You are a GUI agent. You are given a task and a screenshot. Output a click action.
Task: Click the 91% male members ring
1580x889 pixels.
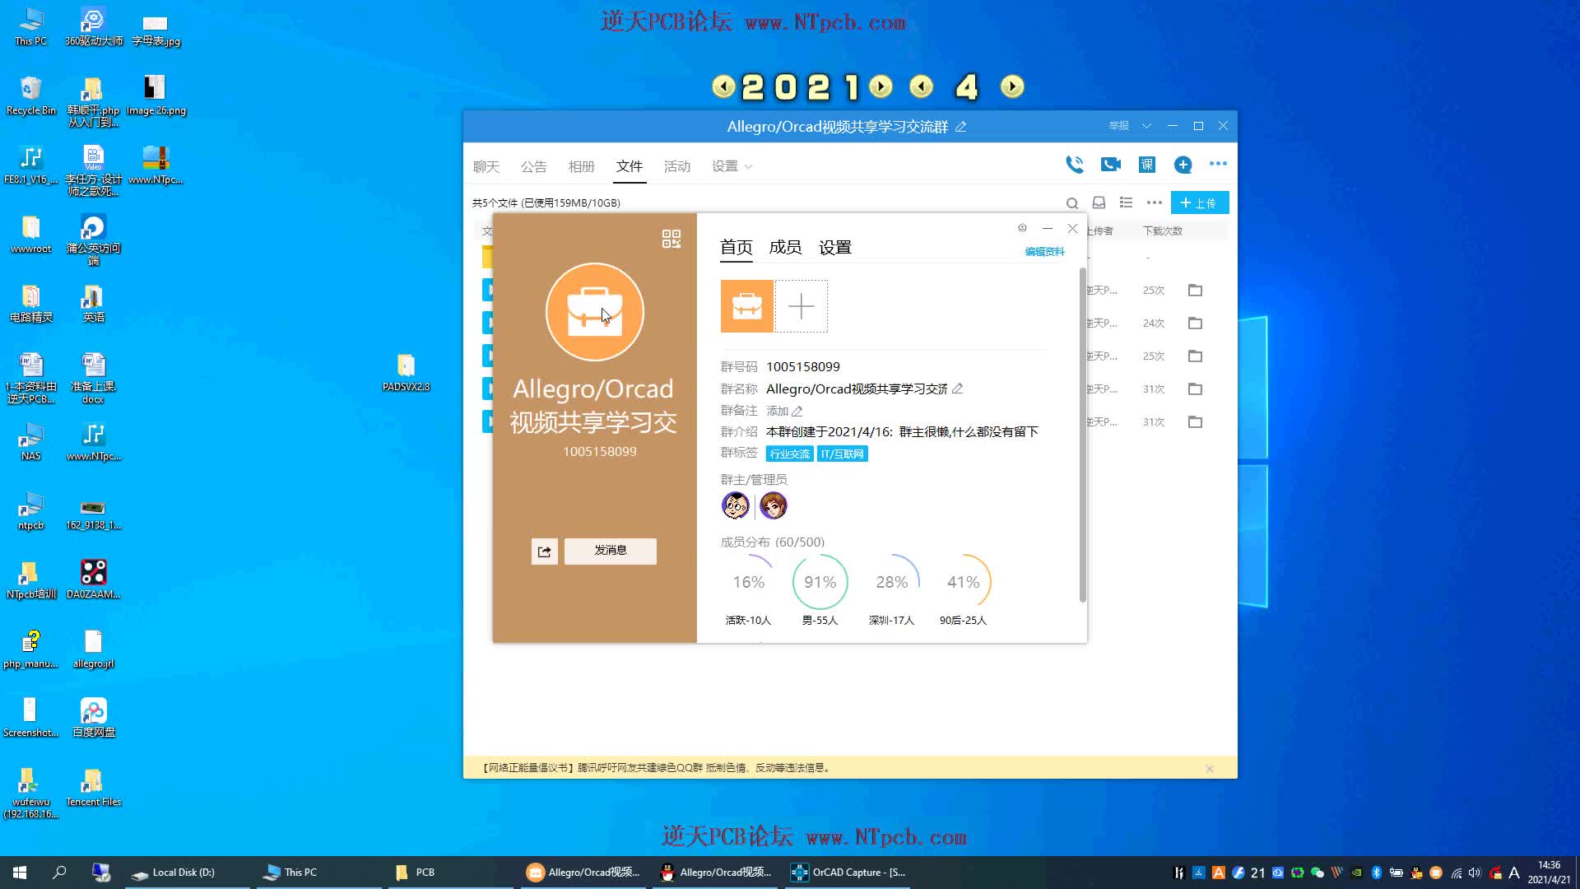pos(820,582)
